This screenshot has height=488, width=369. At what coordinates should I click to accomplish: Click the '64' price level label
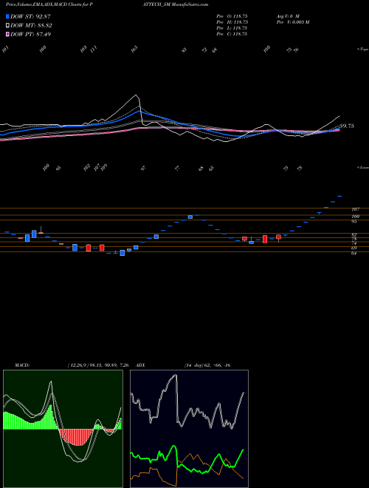point(354,254)
